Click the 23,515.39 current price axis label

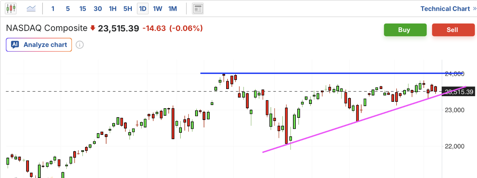459,92
